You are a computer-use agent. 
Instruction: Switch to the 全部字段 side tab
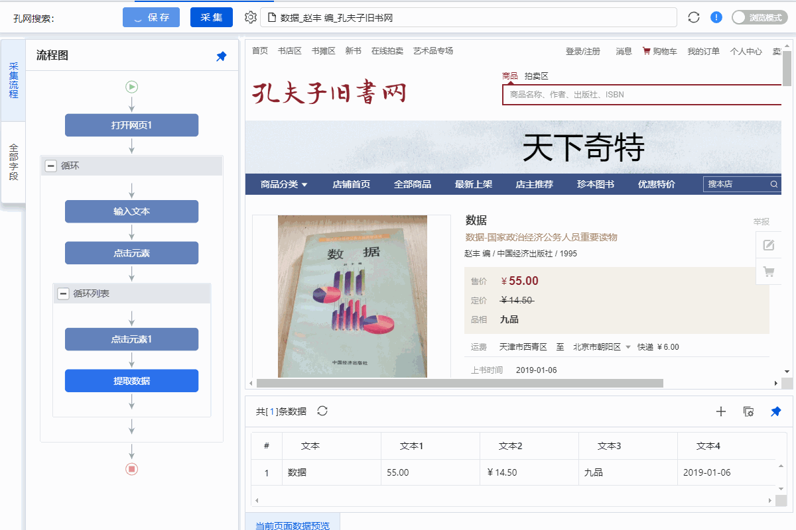tap(13, 162)
